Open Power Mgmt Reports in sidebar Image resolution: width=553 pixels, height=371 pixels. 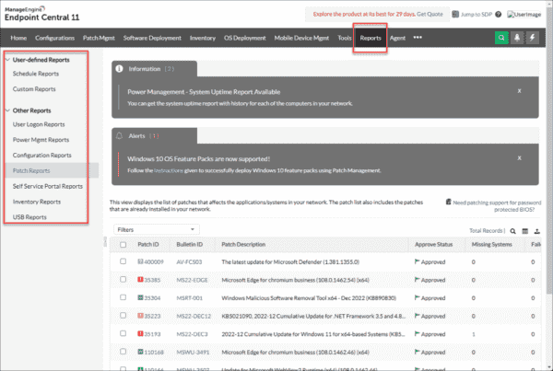click(x=41, y=140)
